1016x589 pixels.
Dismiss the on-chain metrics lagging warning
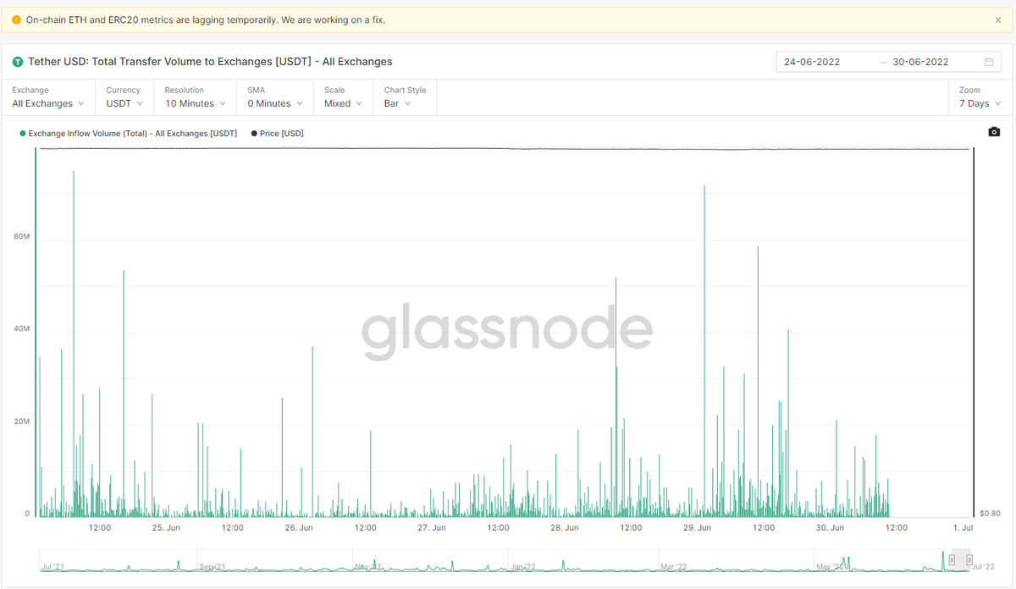coord(998,19)
